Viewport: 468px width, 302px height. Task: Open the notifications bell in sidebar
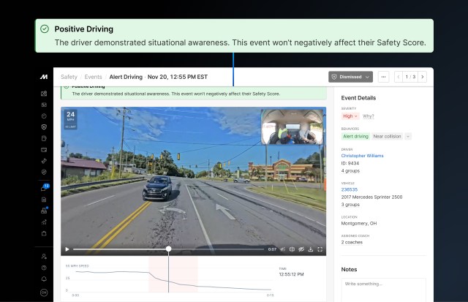pos(44,279)
